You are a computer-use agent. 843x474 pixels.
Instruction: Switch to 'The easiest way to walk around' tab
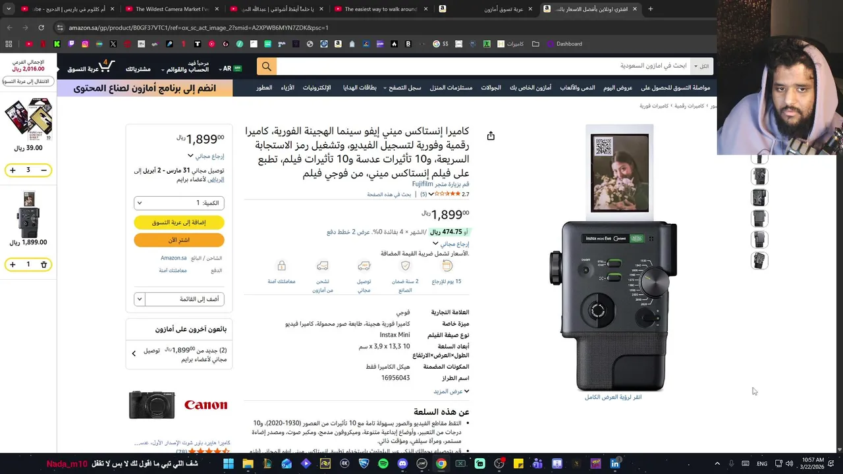click(382, 9)
